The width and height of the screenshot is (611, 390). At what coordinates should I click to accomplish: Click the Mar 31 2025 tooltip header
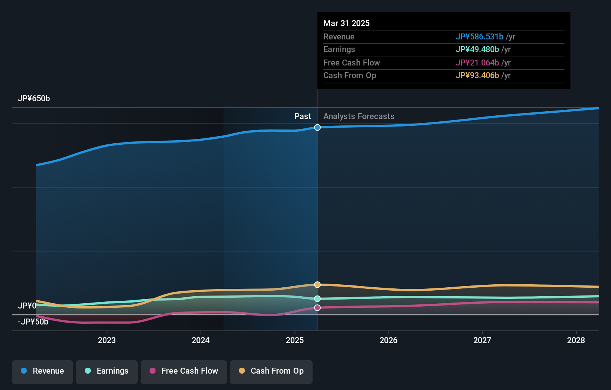point(346,23)
